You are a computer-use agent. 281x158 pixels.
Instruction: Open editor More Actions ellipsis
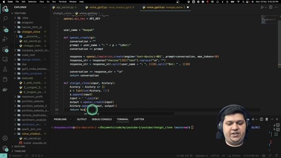tap(276, 7)
